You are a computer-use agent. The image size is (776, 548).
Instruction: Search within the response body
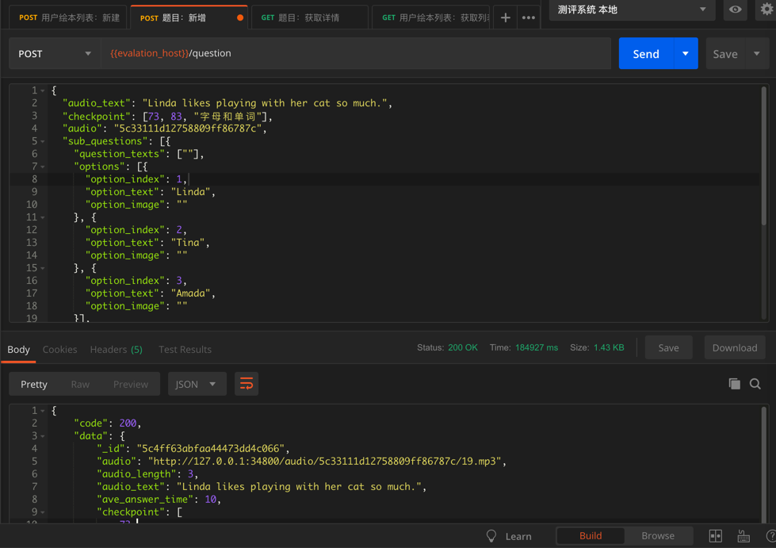tap(755, 384)
